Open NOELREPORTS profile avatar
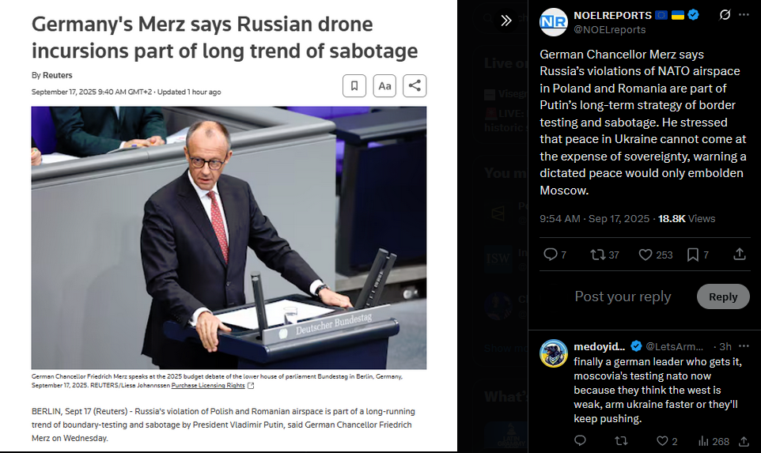 [553, 22]
